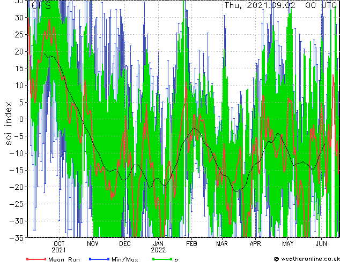Click the 'FEB' month label

click(191, 244)
